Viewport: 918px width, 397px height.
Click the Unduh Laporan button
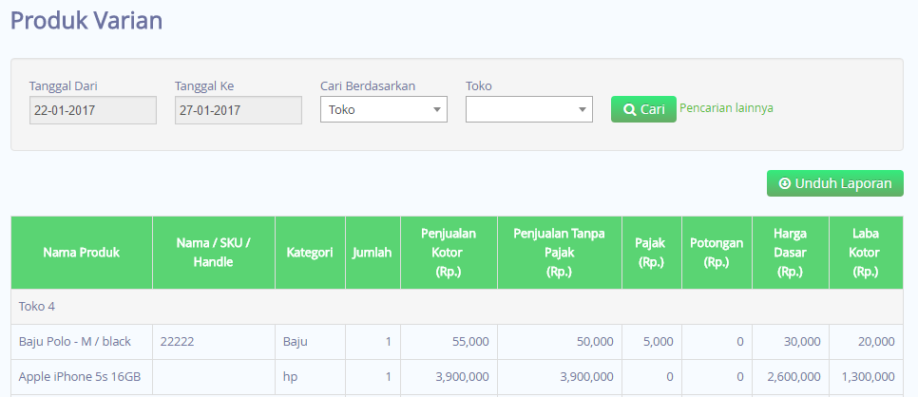(x=835, y=184)
